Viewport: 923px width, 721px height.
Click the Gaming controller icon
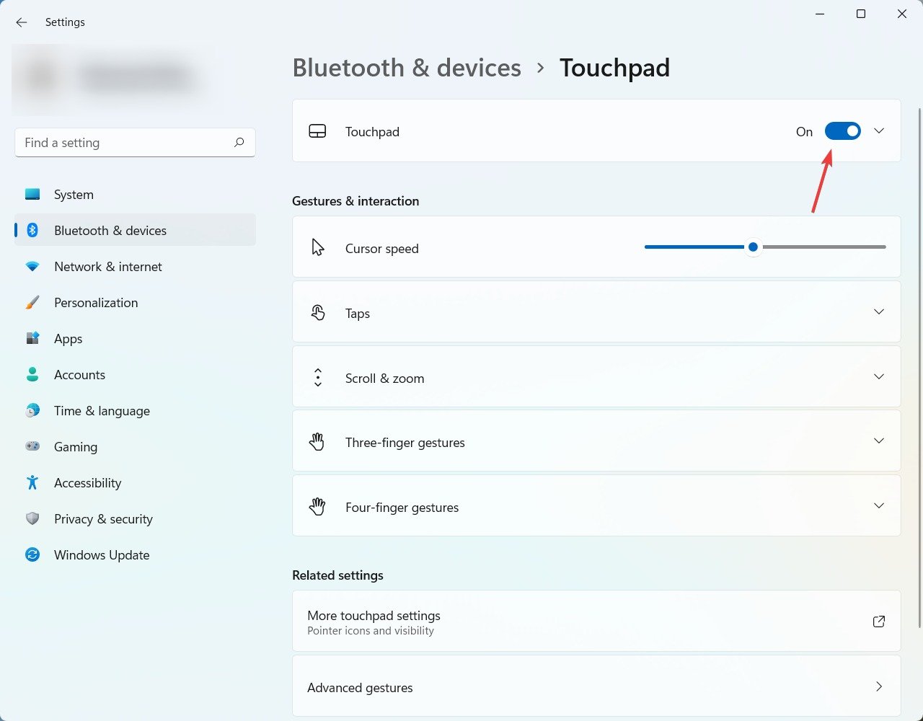tap(32, 446)
